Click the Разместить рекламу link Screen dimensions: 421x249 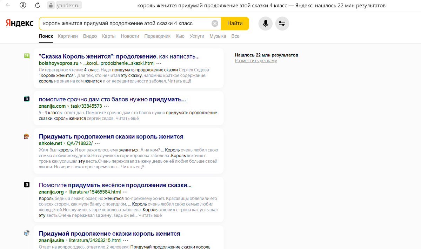click(256, 61)
